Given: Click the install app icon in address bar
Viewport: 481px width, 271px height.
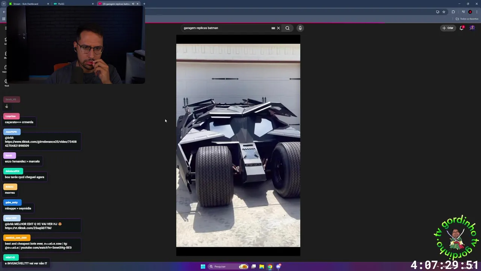Looking at the screenshot, I should (437, 12).
